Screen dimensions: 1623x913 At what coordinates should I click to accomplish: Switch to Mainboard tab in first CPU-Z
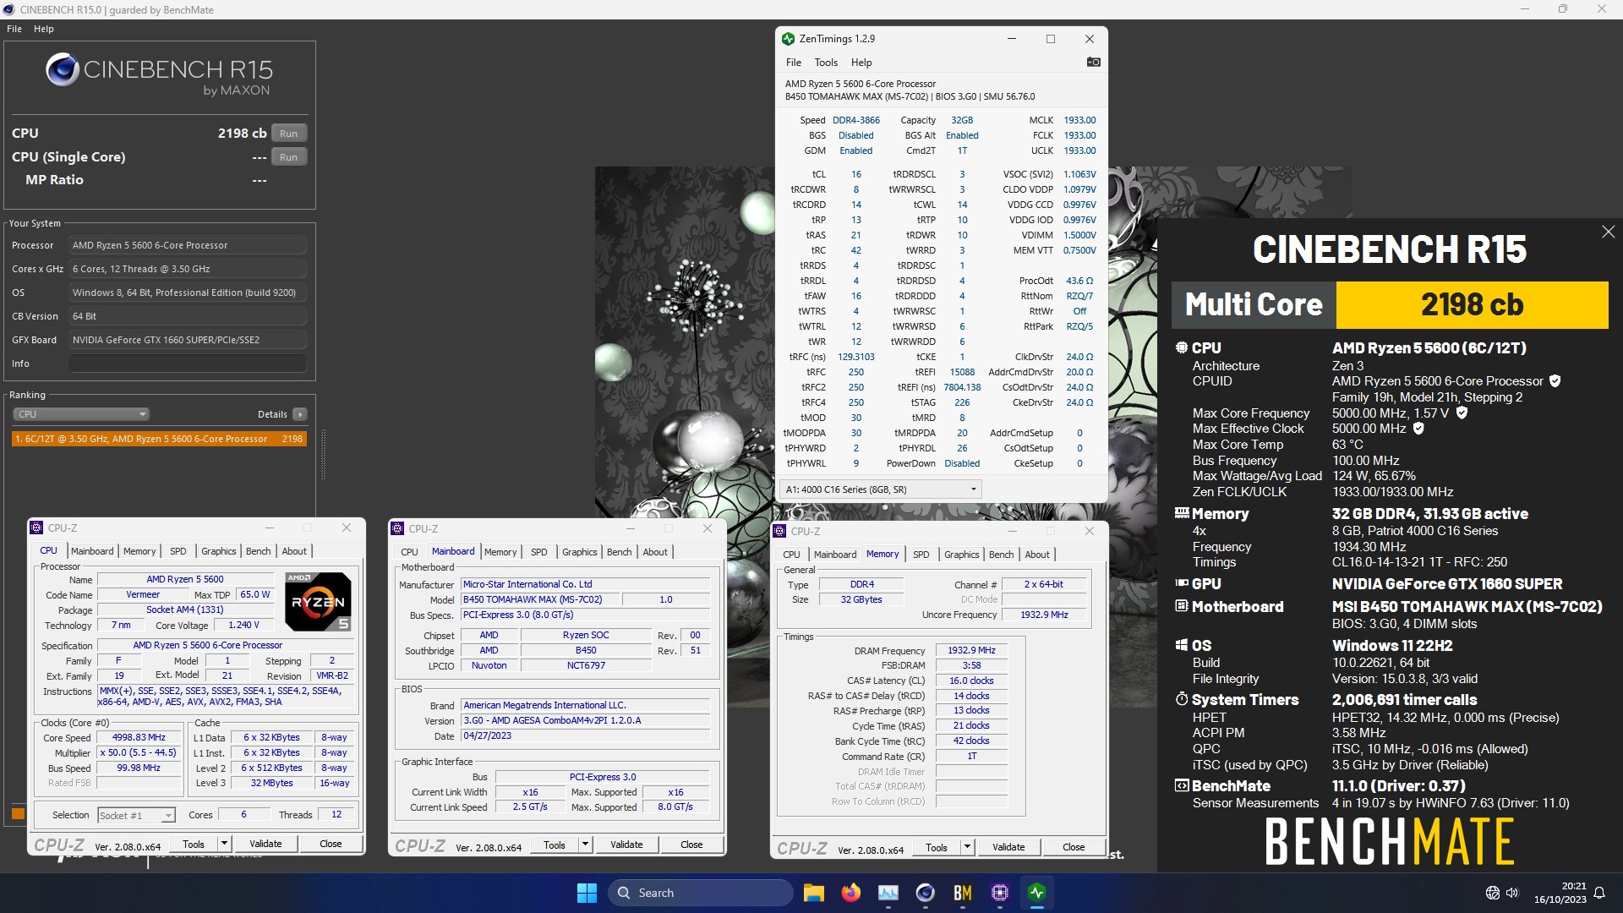click(92, 551)
